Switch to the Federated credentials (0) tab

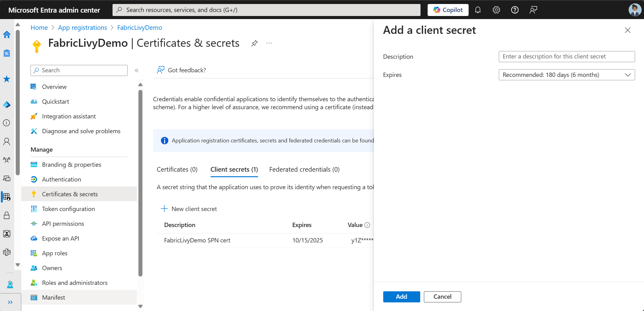(x=304, y=169)
